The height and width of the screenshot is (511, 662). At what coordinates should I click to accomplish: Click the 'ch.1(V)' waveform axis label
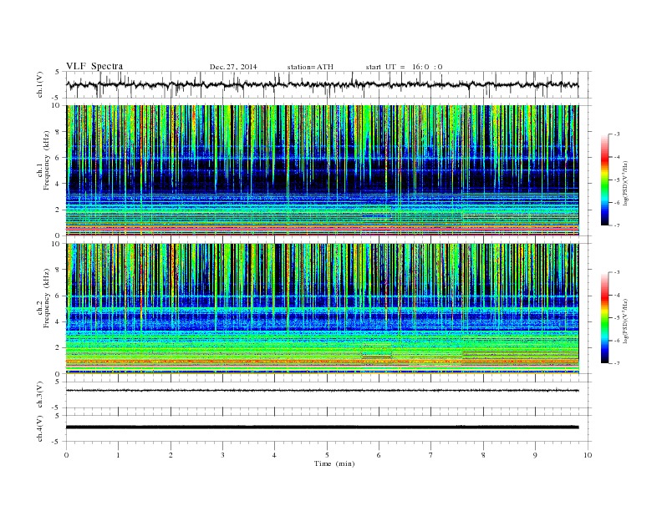pos(40,84)
